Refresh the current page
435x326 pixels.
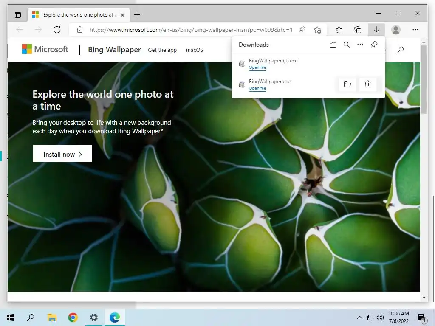57,30
